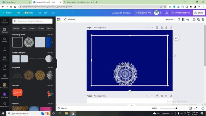Expand Recently used row with arrow
This screenshot has height=116, width=206.
click(x=52, y=42)
